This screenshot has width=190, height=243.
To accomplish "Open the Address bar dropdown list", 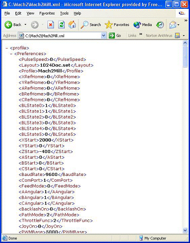I will [x=104, y=36].
